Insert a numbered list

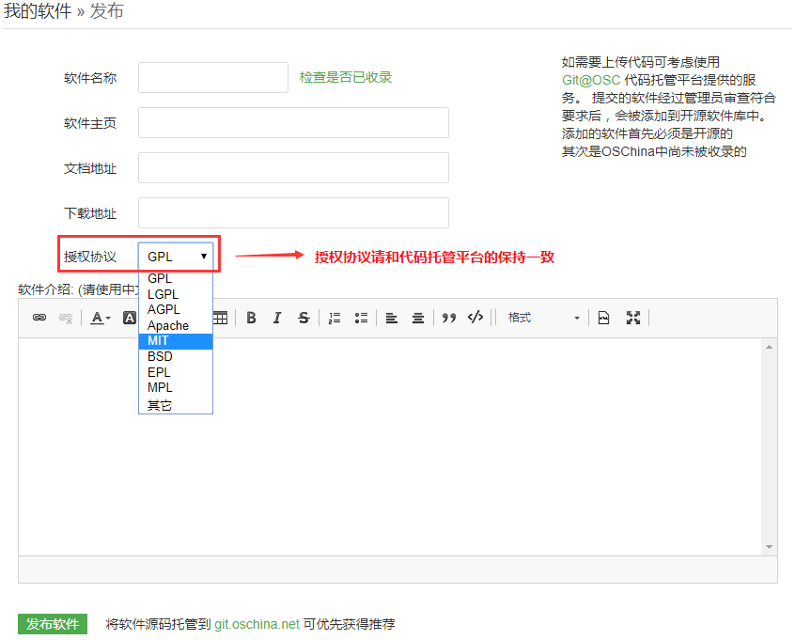(x=335, y=318)
